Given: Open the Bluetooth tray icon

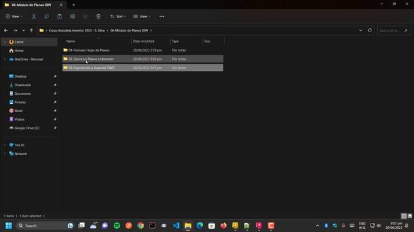Looking at the screenshot, I should tap(326, 226).
